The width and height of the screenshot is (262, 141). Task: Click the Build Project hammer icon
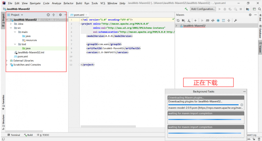coord(186,9)
